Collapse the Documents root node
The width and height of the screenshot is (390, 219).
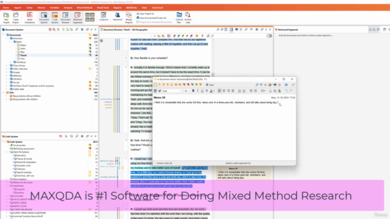click(x=3, y=35)
